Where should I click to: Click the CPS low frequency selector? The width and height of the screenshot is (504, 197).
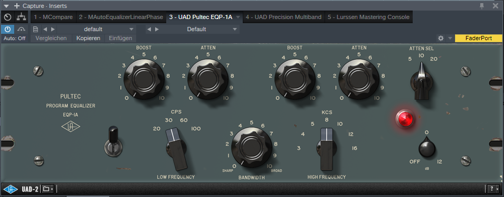pos(176,149)
